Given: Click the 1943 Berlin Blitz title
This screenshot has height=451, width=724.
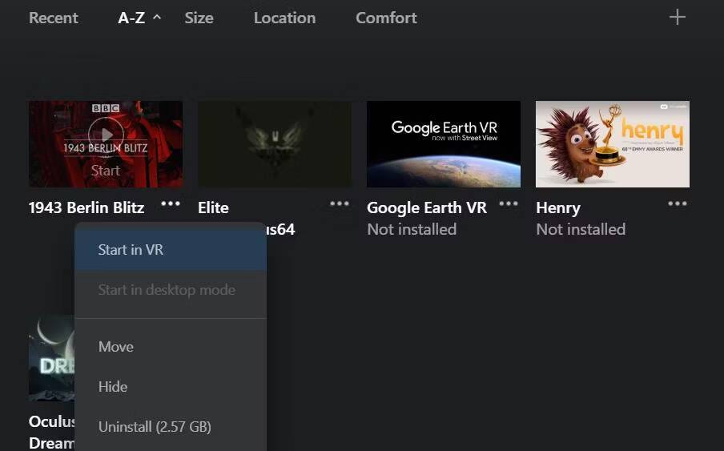Looking at the screenshot, I should [86, 207].
